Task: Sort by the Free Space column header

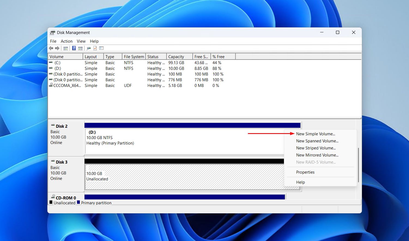Action: tap(201, 57)
